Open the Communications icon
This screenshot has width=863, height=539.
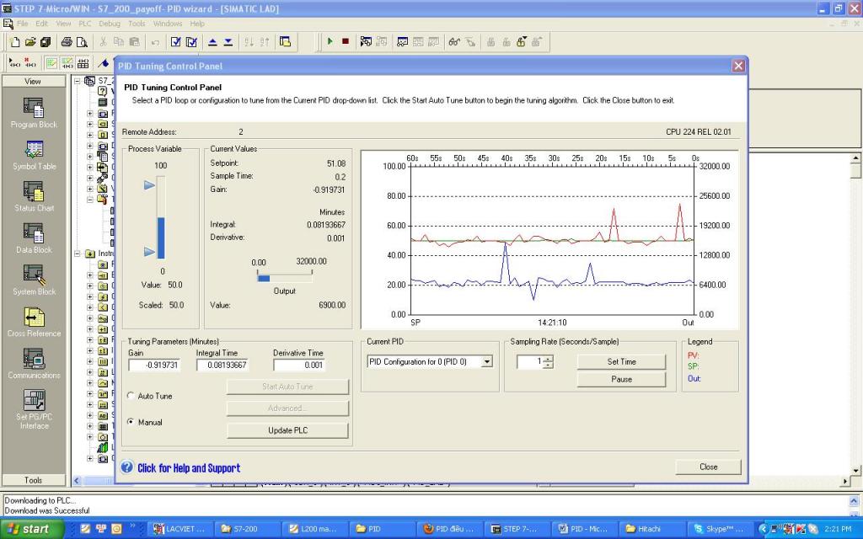pos(34,360)
